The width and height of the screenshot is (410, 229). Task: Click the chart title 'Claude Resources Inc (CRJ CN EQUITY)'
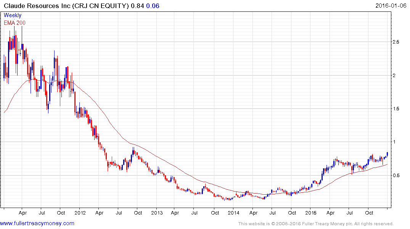coord(66,6)
